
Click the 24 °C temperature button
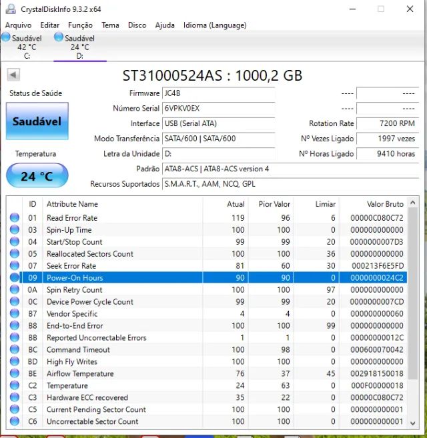[37, 176]
